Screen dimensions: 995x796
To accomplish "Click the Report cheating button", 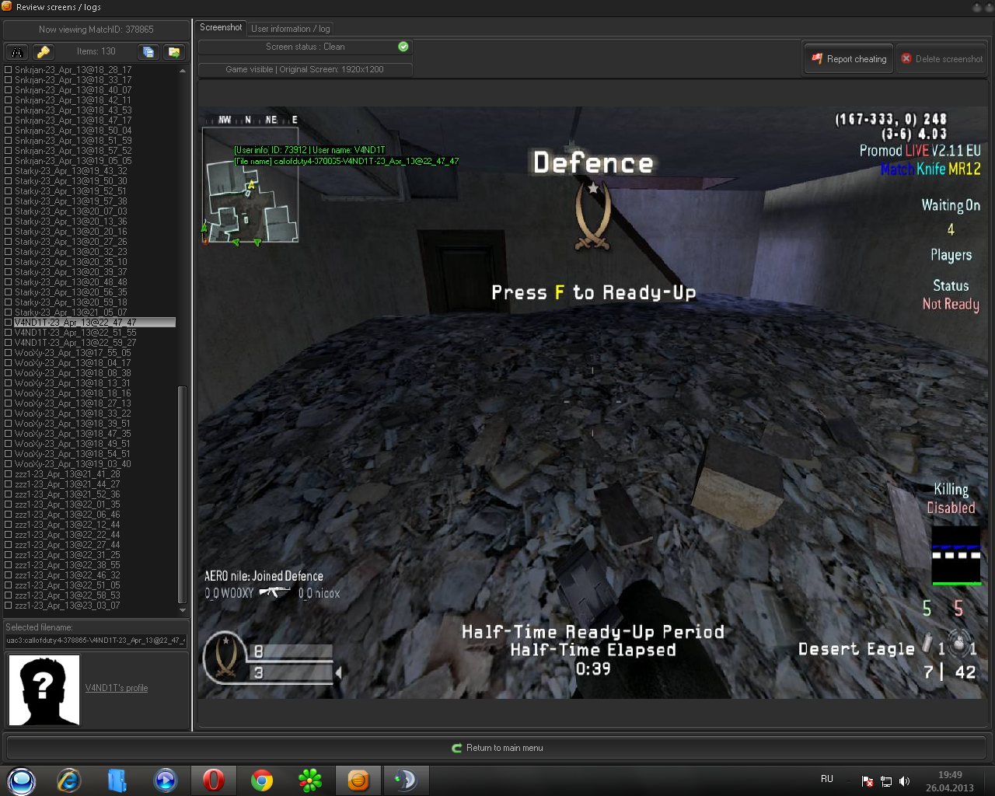I will click(x=849, y=59).
